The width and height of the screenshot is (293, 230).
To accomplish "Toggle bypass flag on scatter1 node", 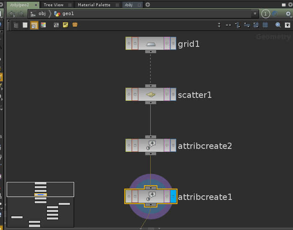I will coord(129,95).
